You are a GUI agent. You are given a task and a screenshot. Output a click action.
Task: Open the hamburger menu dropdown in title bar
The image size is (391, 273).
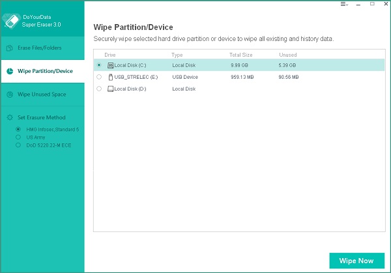[344, 5]
